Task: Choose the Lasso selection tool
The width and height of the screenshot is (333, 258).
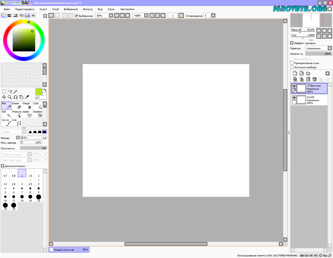Action: [10, 92]
